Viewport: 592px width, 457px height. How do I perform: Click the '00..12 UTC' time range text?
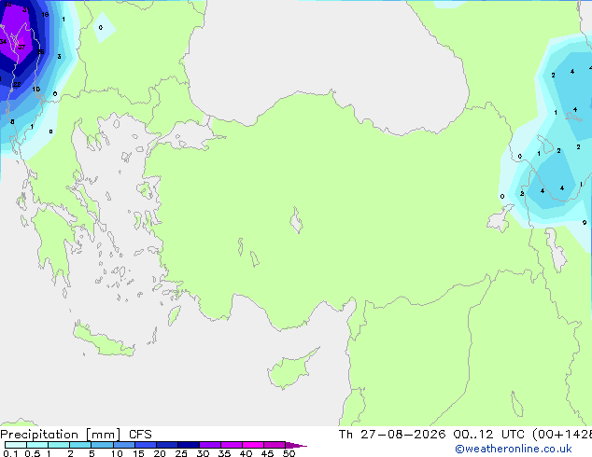pyautogui.click(x=489, y=435)
